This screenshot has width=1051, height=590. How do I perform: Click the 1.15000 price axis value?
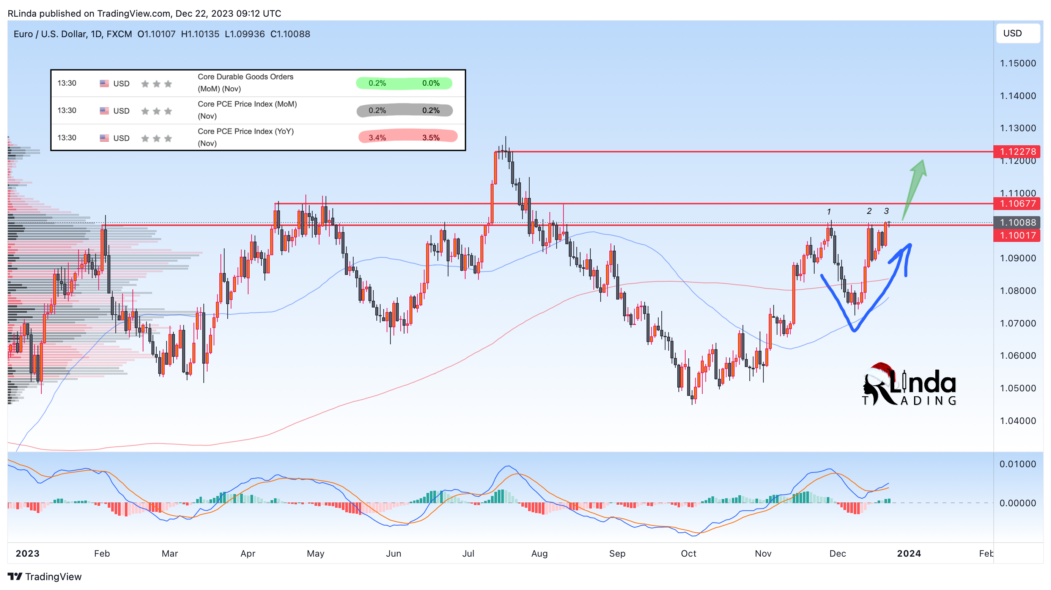click(x=1018, y=63)
